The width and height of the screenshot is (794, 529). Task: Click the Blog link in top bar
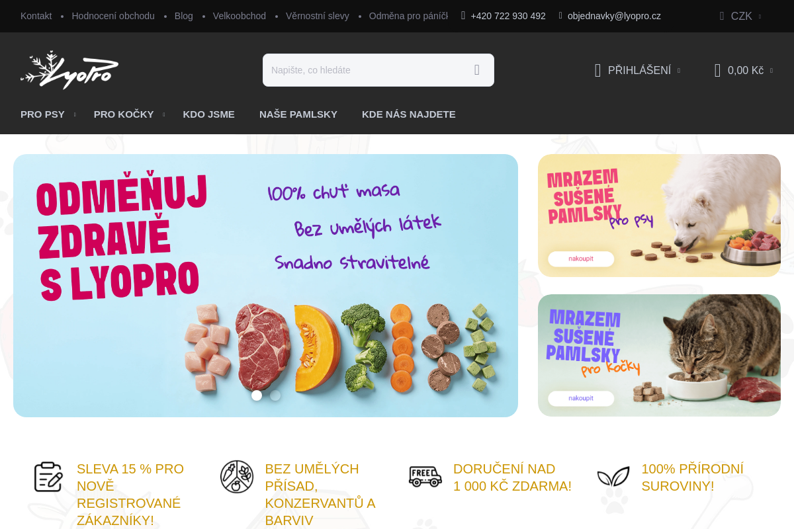pyautogui.click(x=184, y=16)
